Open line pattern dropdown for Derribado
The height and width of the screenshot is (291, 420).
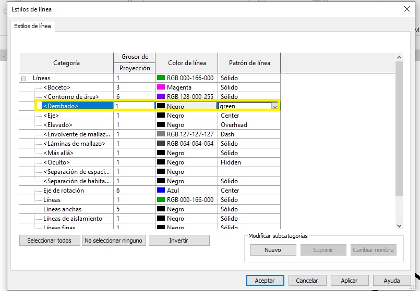click(x=274, y=106)
